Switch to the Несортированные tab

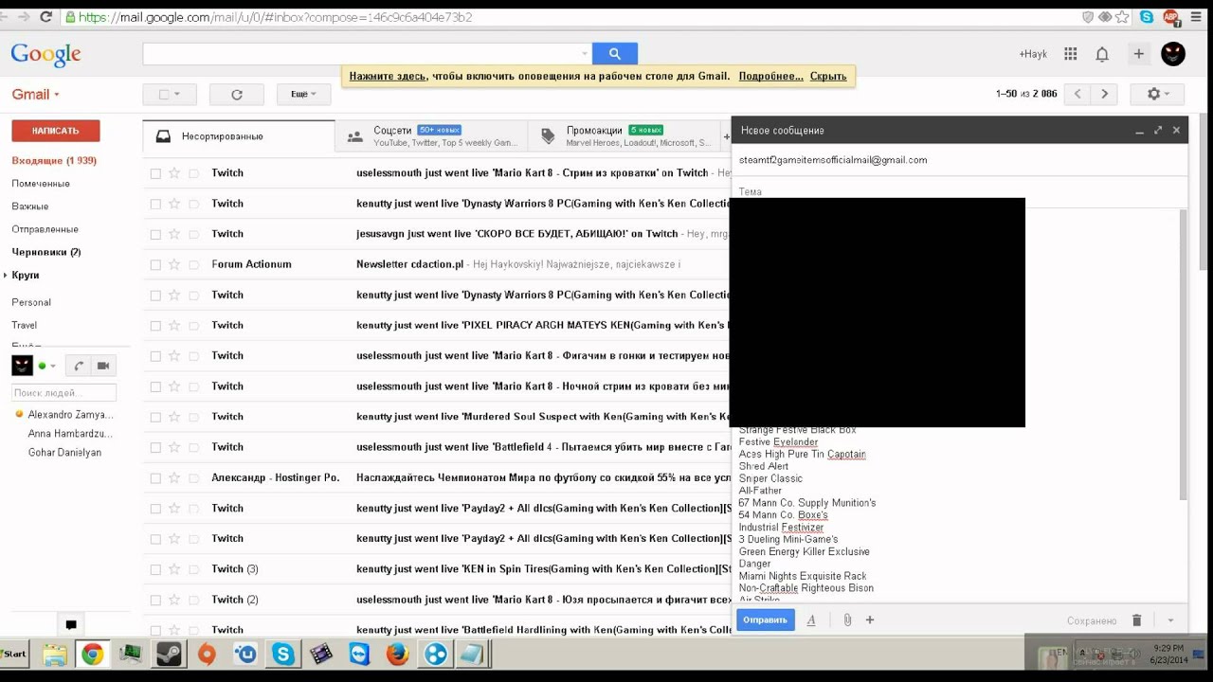click(239, 136)
